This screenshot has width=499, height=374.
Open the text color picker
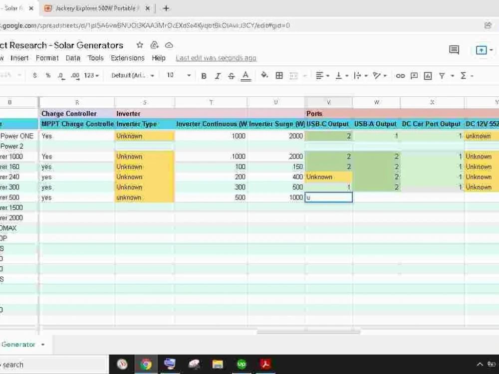tap(246, 76)
